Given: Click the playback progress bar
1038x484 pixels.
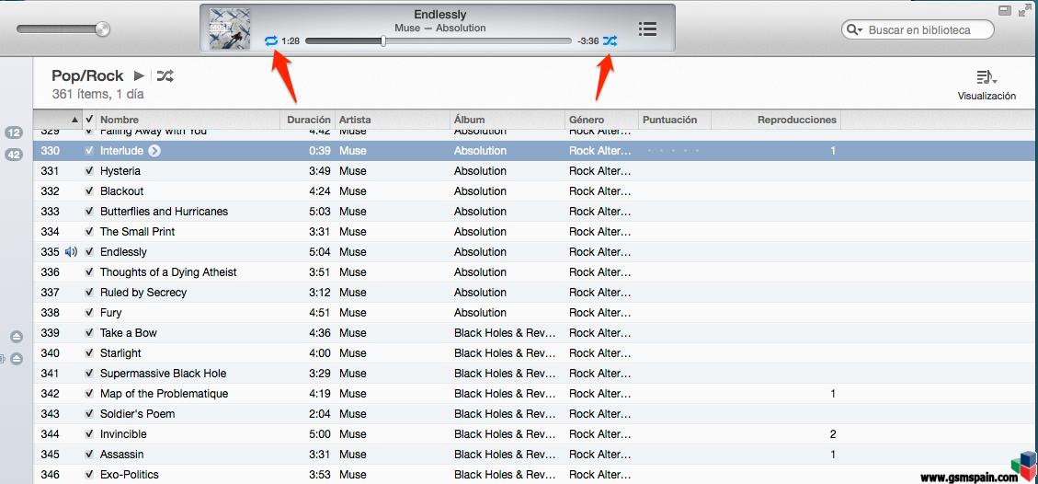Looking at the screenshot, I should pyautogui.click(x=439, y=41).
